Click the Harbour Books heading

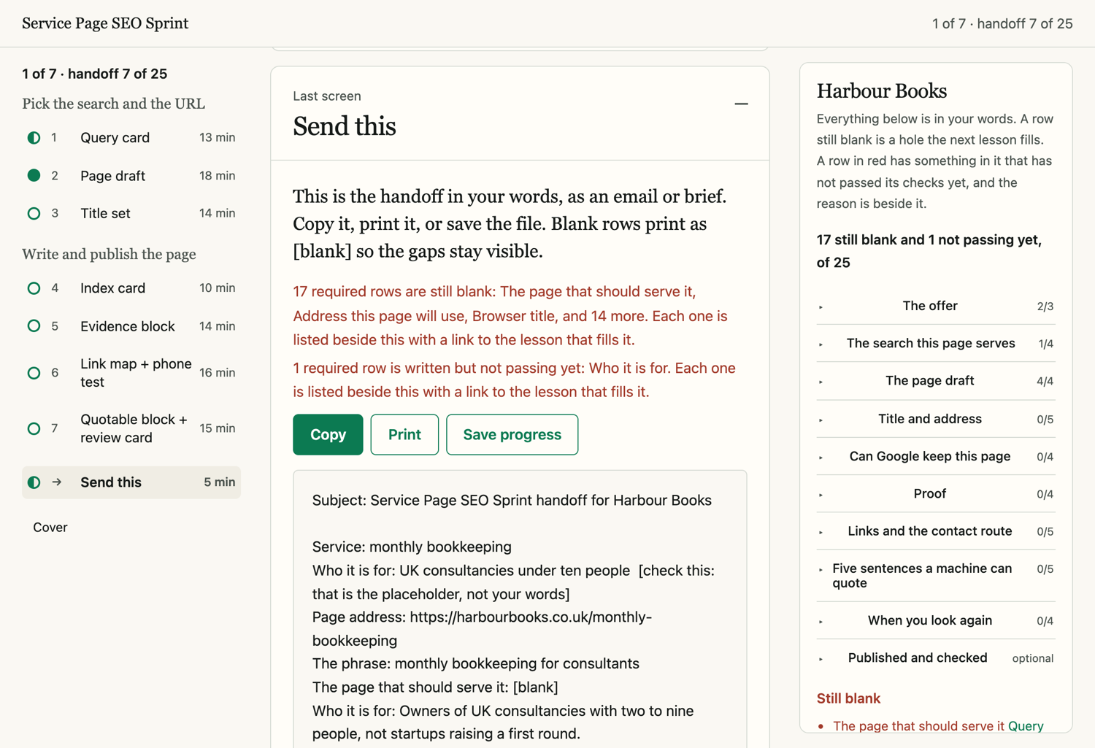(882, 91)
